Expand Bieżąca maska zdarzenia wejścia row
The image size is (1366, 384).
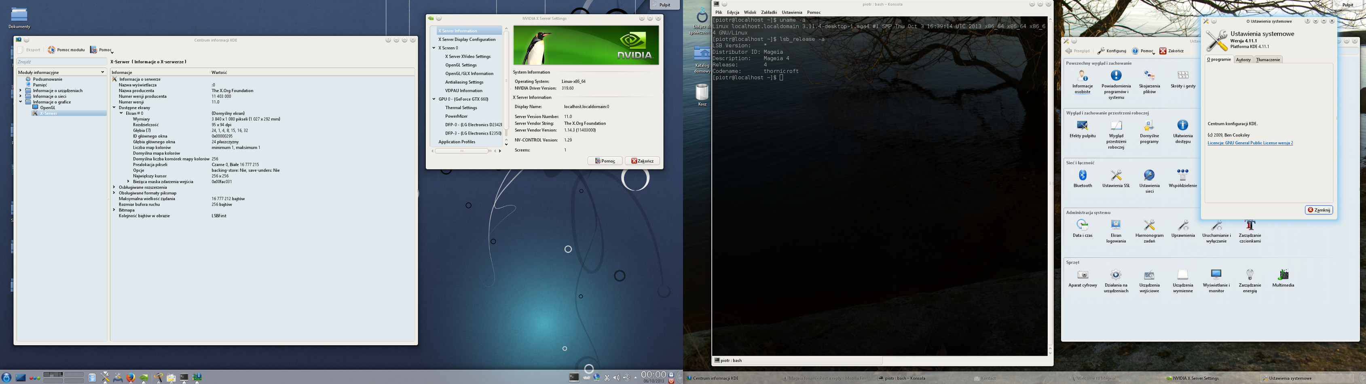pyautogui.click(x=128, y=182)
